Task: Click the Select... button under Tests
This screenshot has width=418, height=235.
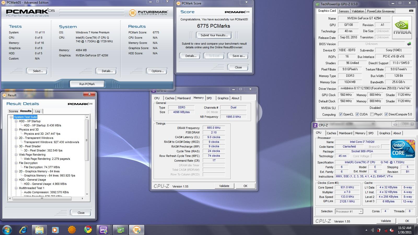Action: pyautogui.click(x=38, y=71)
